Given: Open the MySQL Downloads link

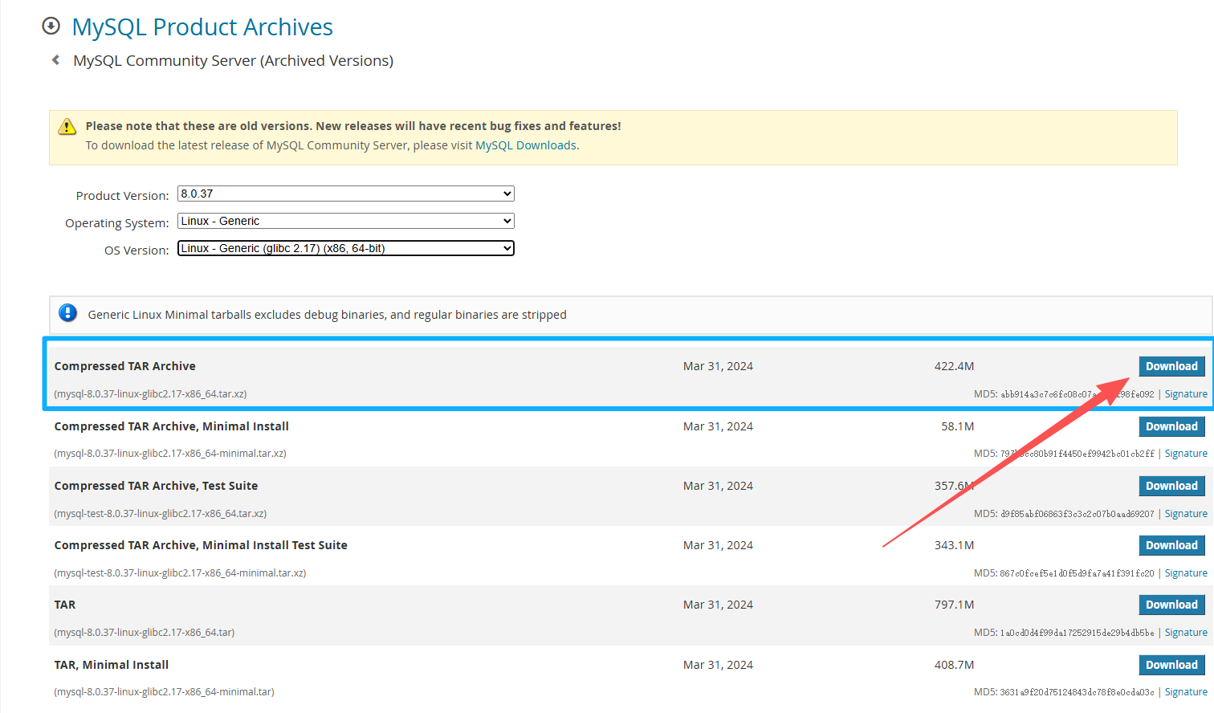Looking at the screenshot, I should [x=526, y=145].
